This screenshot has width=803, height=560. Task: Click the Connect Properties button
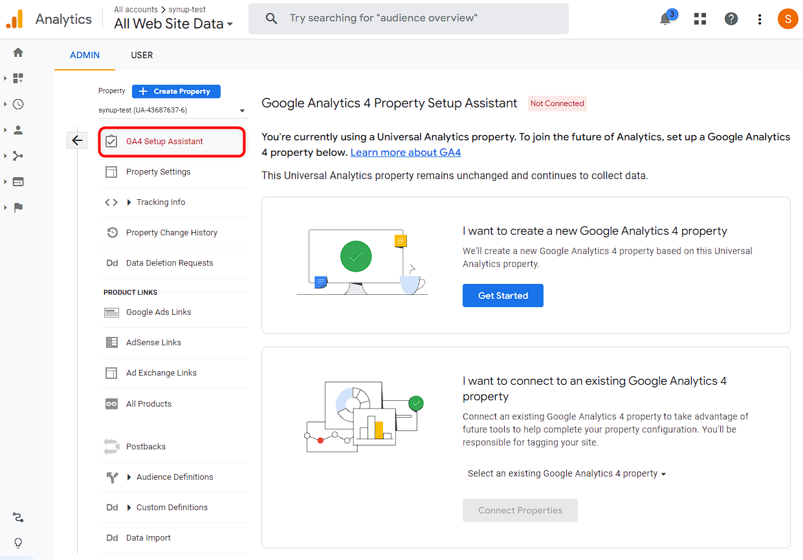pyautogui.click(x=520, y=510)
